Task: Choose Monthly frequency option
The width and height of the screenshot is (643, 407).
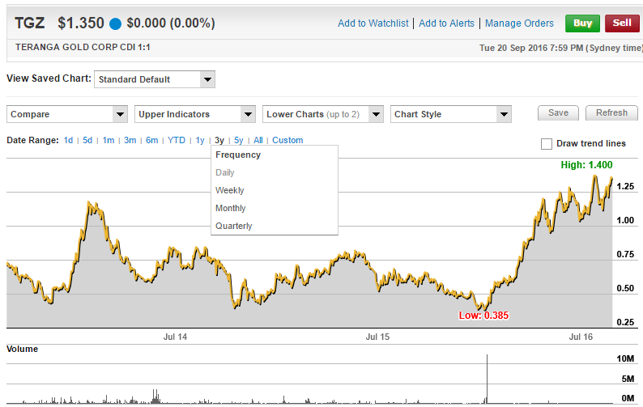Action: click(x=230, y=208)
